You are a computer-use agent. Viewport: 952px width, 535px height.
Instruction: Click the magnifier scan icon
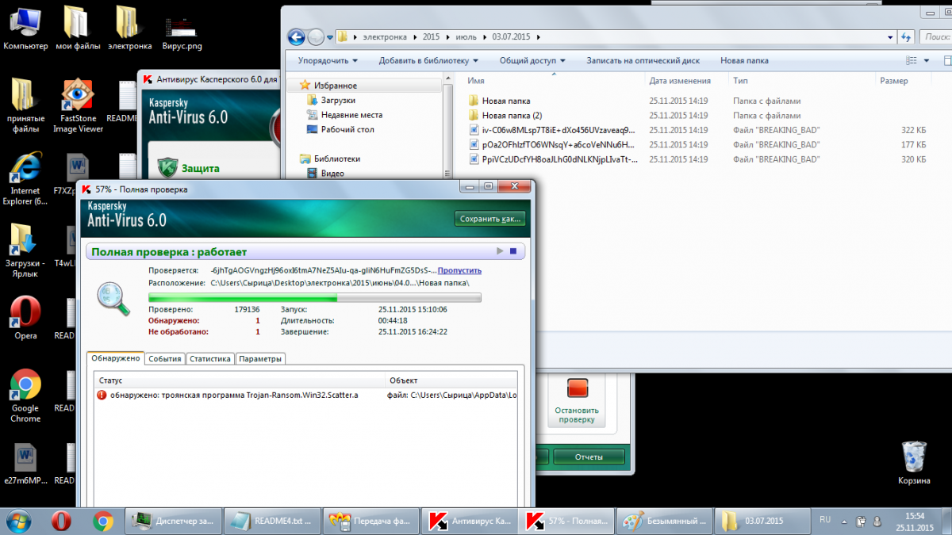point(113,299)
